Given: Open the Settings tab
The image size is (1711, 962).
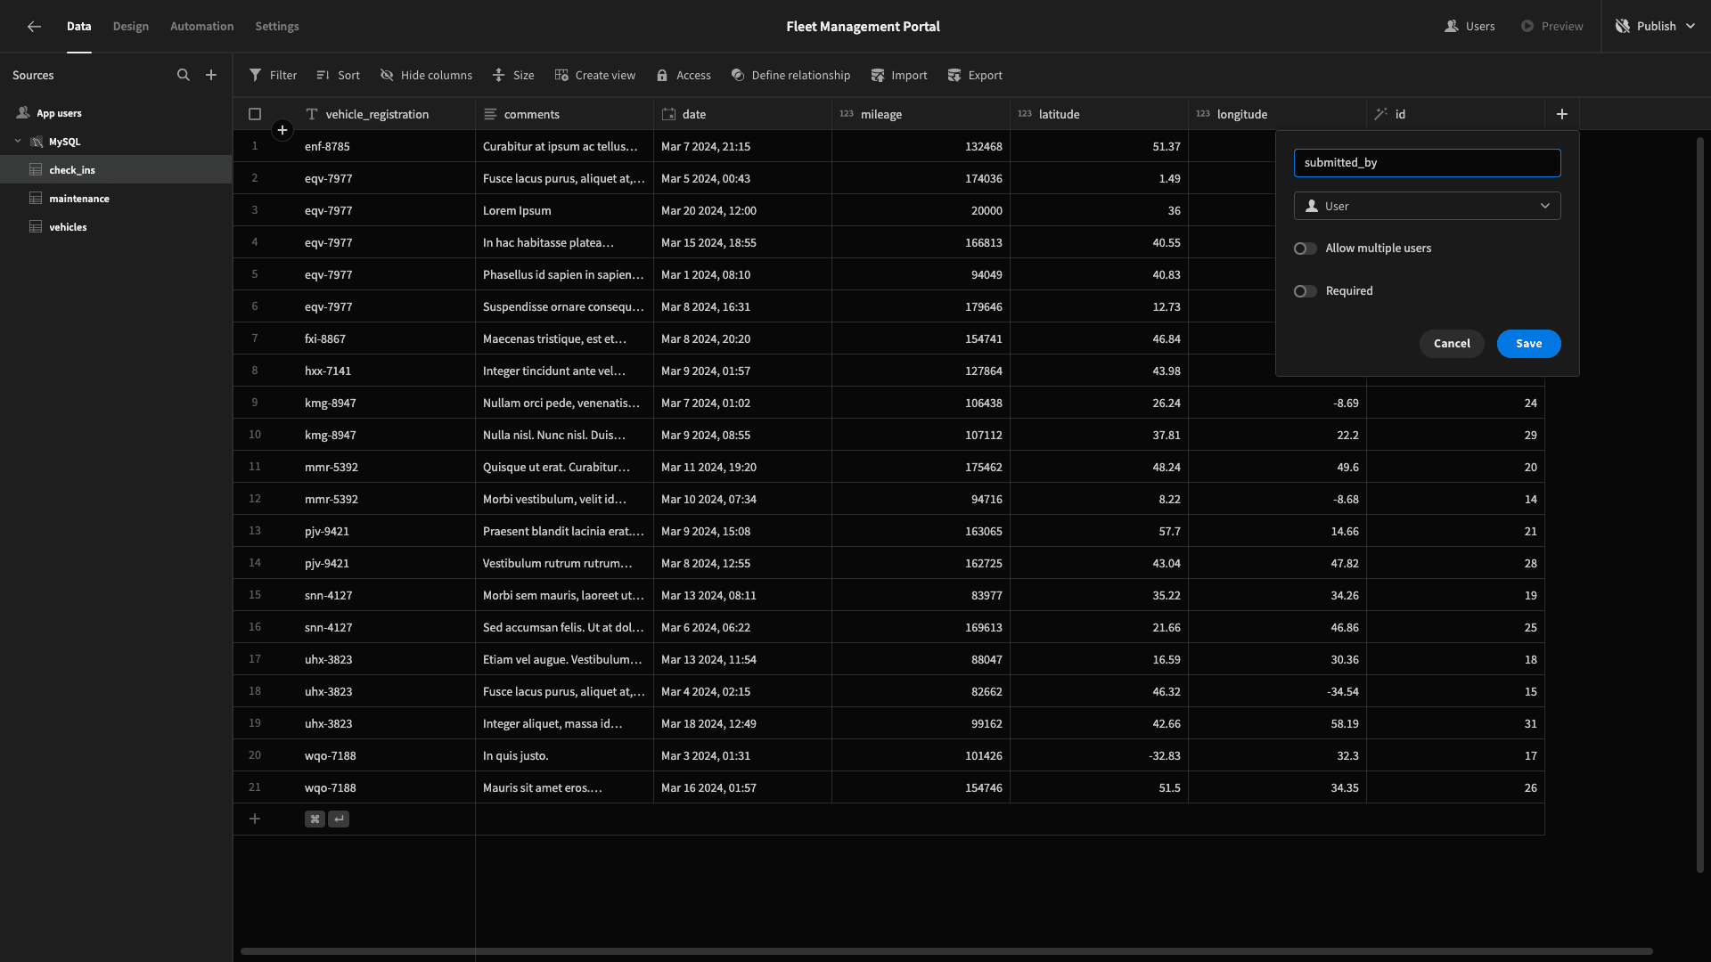Looking at the screenshot, I should click(x=277, y=27).
